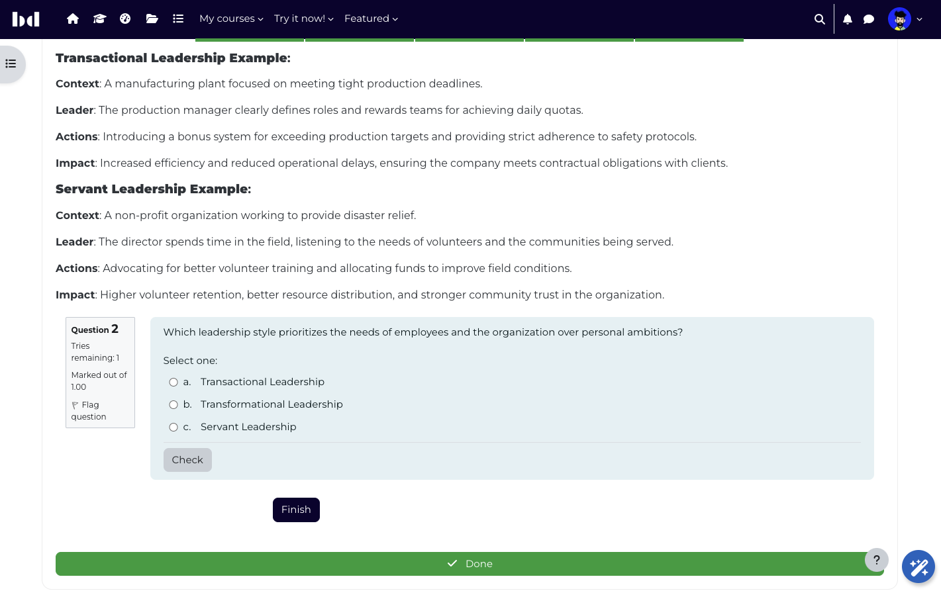Click the open folder icon in navbar
941x591 pixels.
pos(152,19)
